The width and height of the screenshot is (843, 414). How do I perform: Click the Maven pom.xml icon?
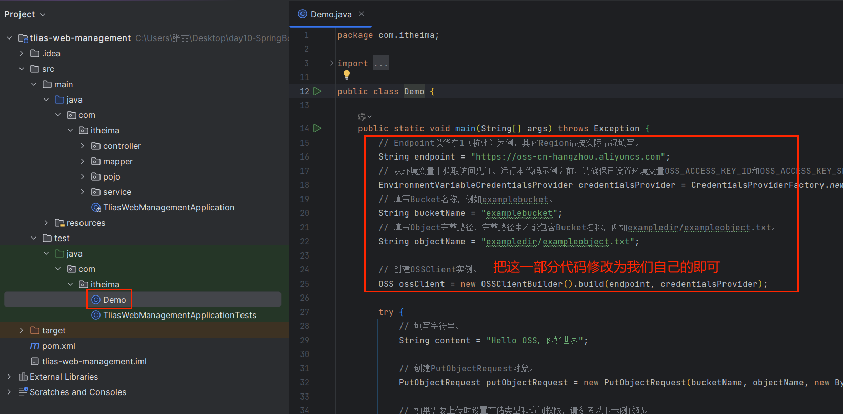click(x=35, y=346)
